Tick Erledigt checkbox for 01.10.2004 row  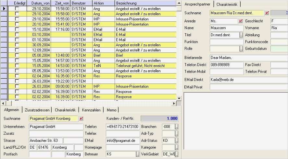click(x=17, y=40)
